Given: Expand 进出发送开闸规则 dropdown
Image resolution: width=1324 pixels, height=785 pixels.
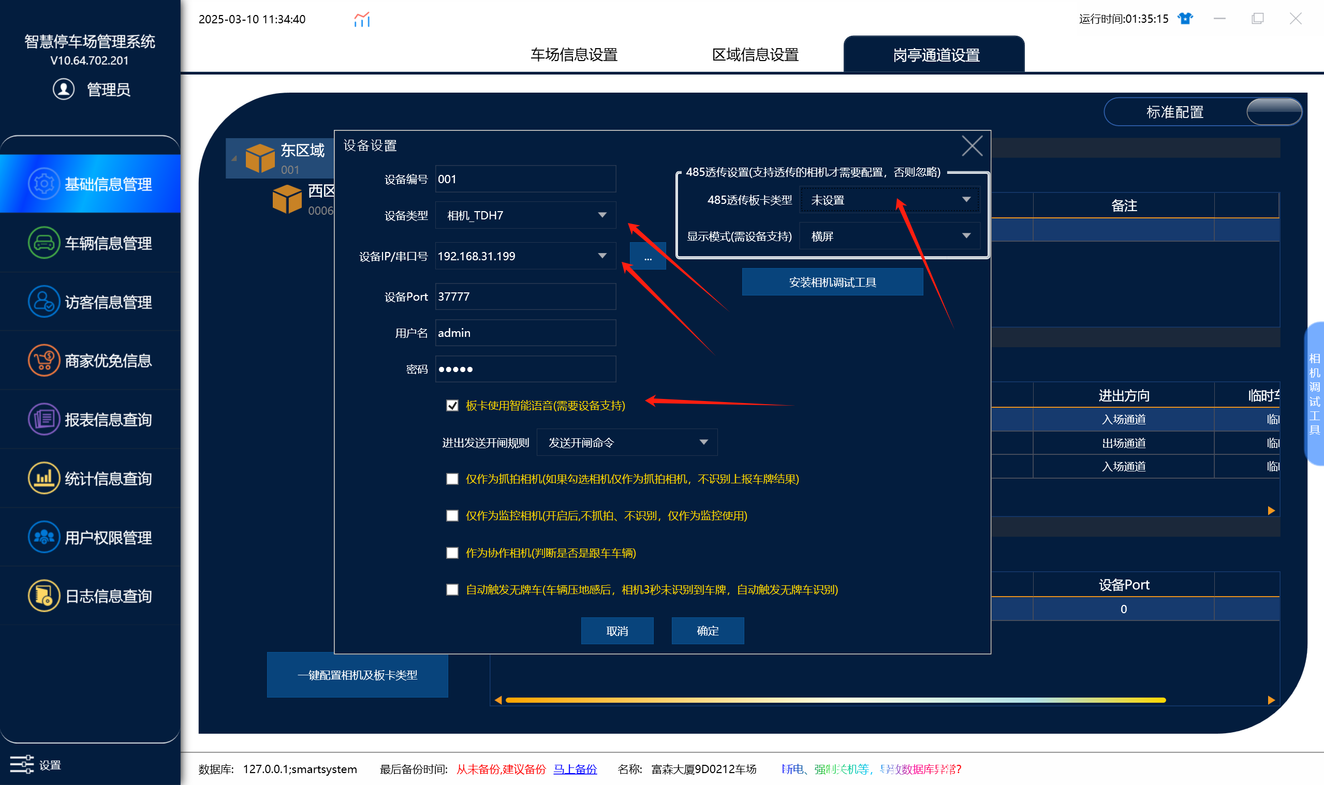Looking at the screenshot, I should 627,443.
